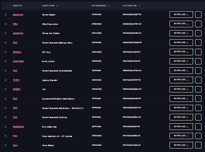Screen dimensions: 205x152
Task: Sort table by Asset Name arrows icon
Action: tap(57, 6)
